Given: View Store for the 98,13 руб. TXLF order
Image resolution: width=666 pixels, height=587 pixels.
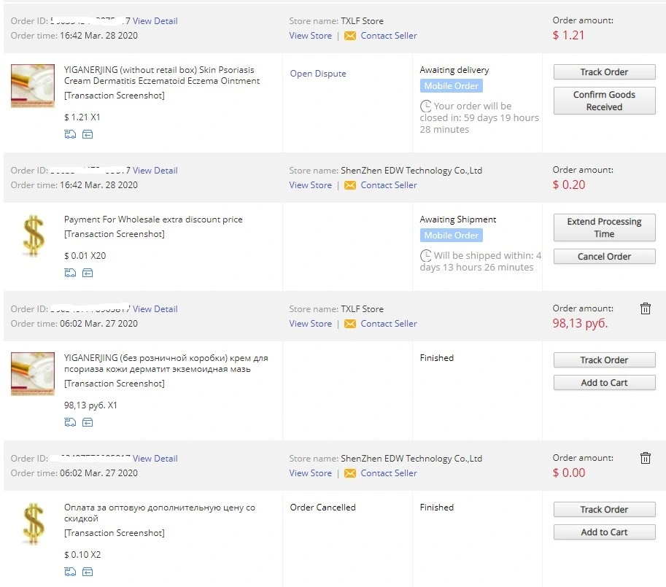Looking at the screenshot, I should pyautogui.click(x=311, y=324).
